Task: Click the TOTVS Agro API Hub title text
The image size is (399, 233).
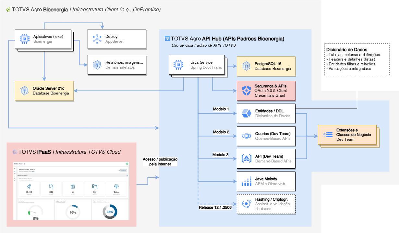Action: click(228, 39)
